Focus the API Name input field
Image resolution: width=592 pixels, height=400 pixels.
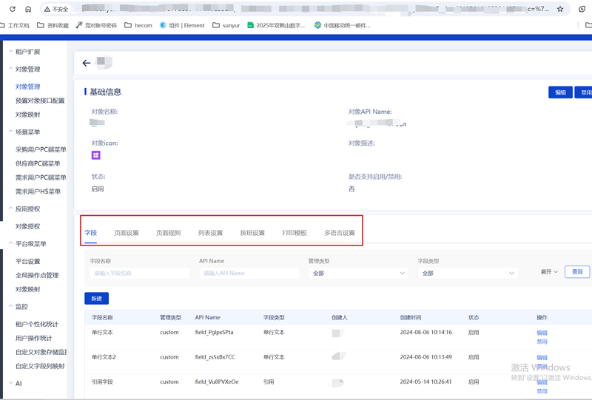(x=249, y=274)
